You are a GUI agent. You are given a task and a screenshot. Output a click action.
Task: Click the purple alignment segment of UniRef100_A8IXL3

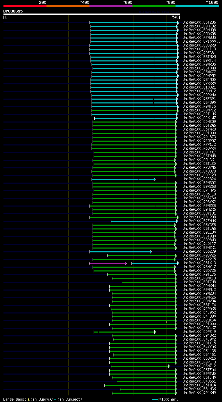108,263
